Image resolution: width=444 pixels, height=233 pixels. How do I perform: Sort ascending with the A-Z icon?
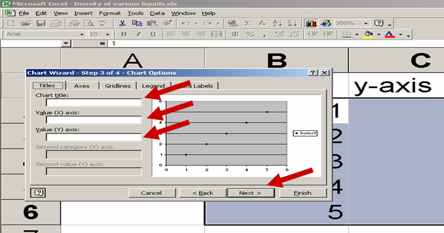(x=277, y=24)
